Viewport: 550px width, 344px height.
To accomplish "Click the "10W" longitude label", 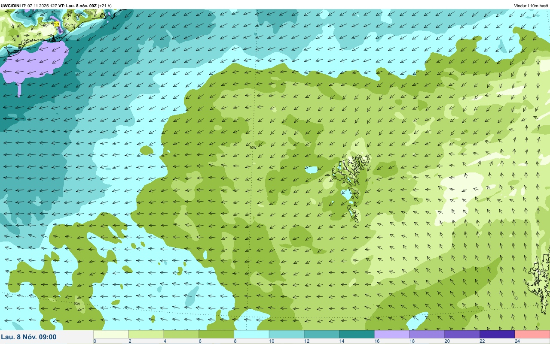I will pyautogui.click(x=253, y=147).
